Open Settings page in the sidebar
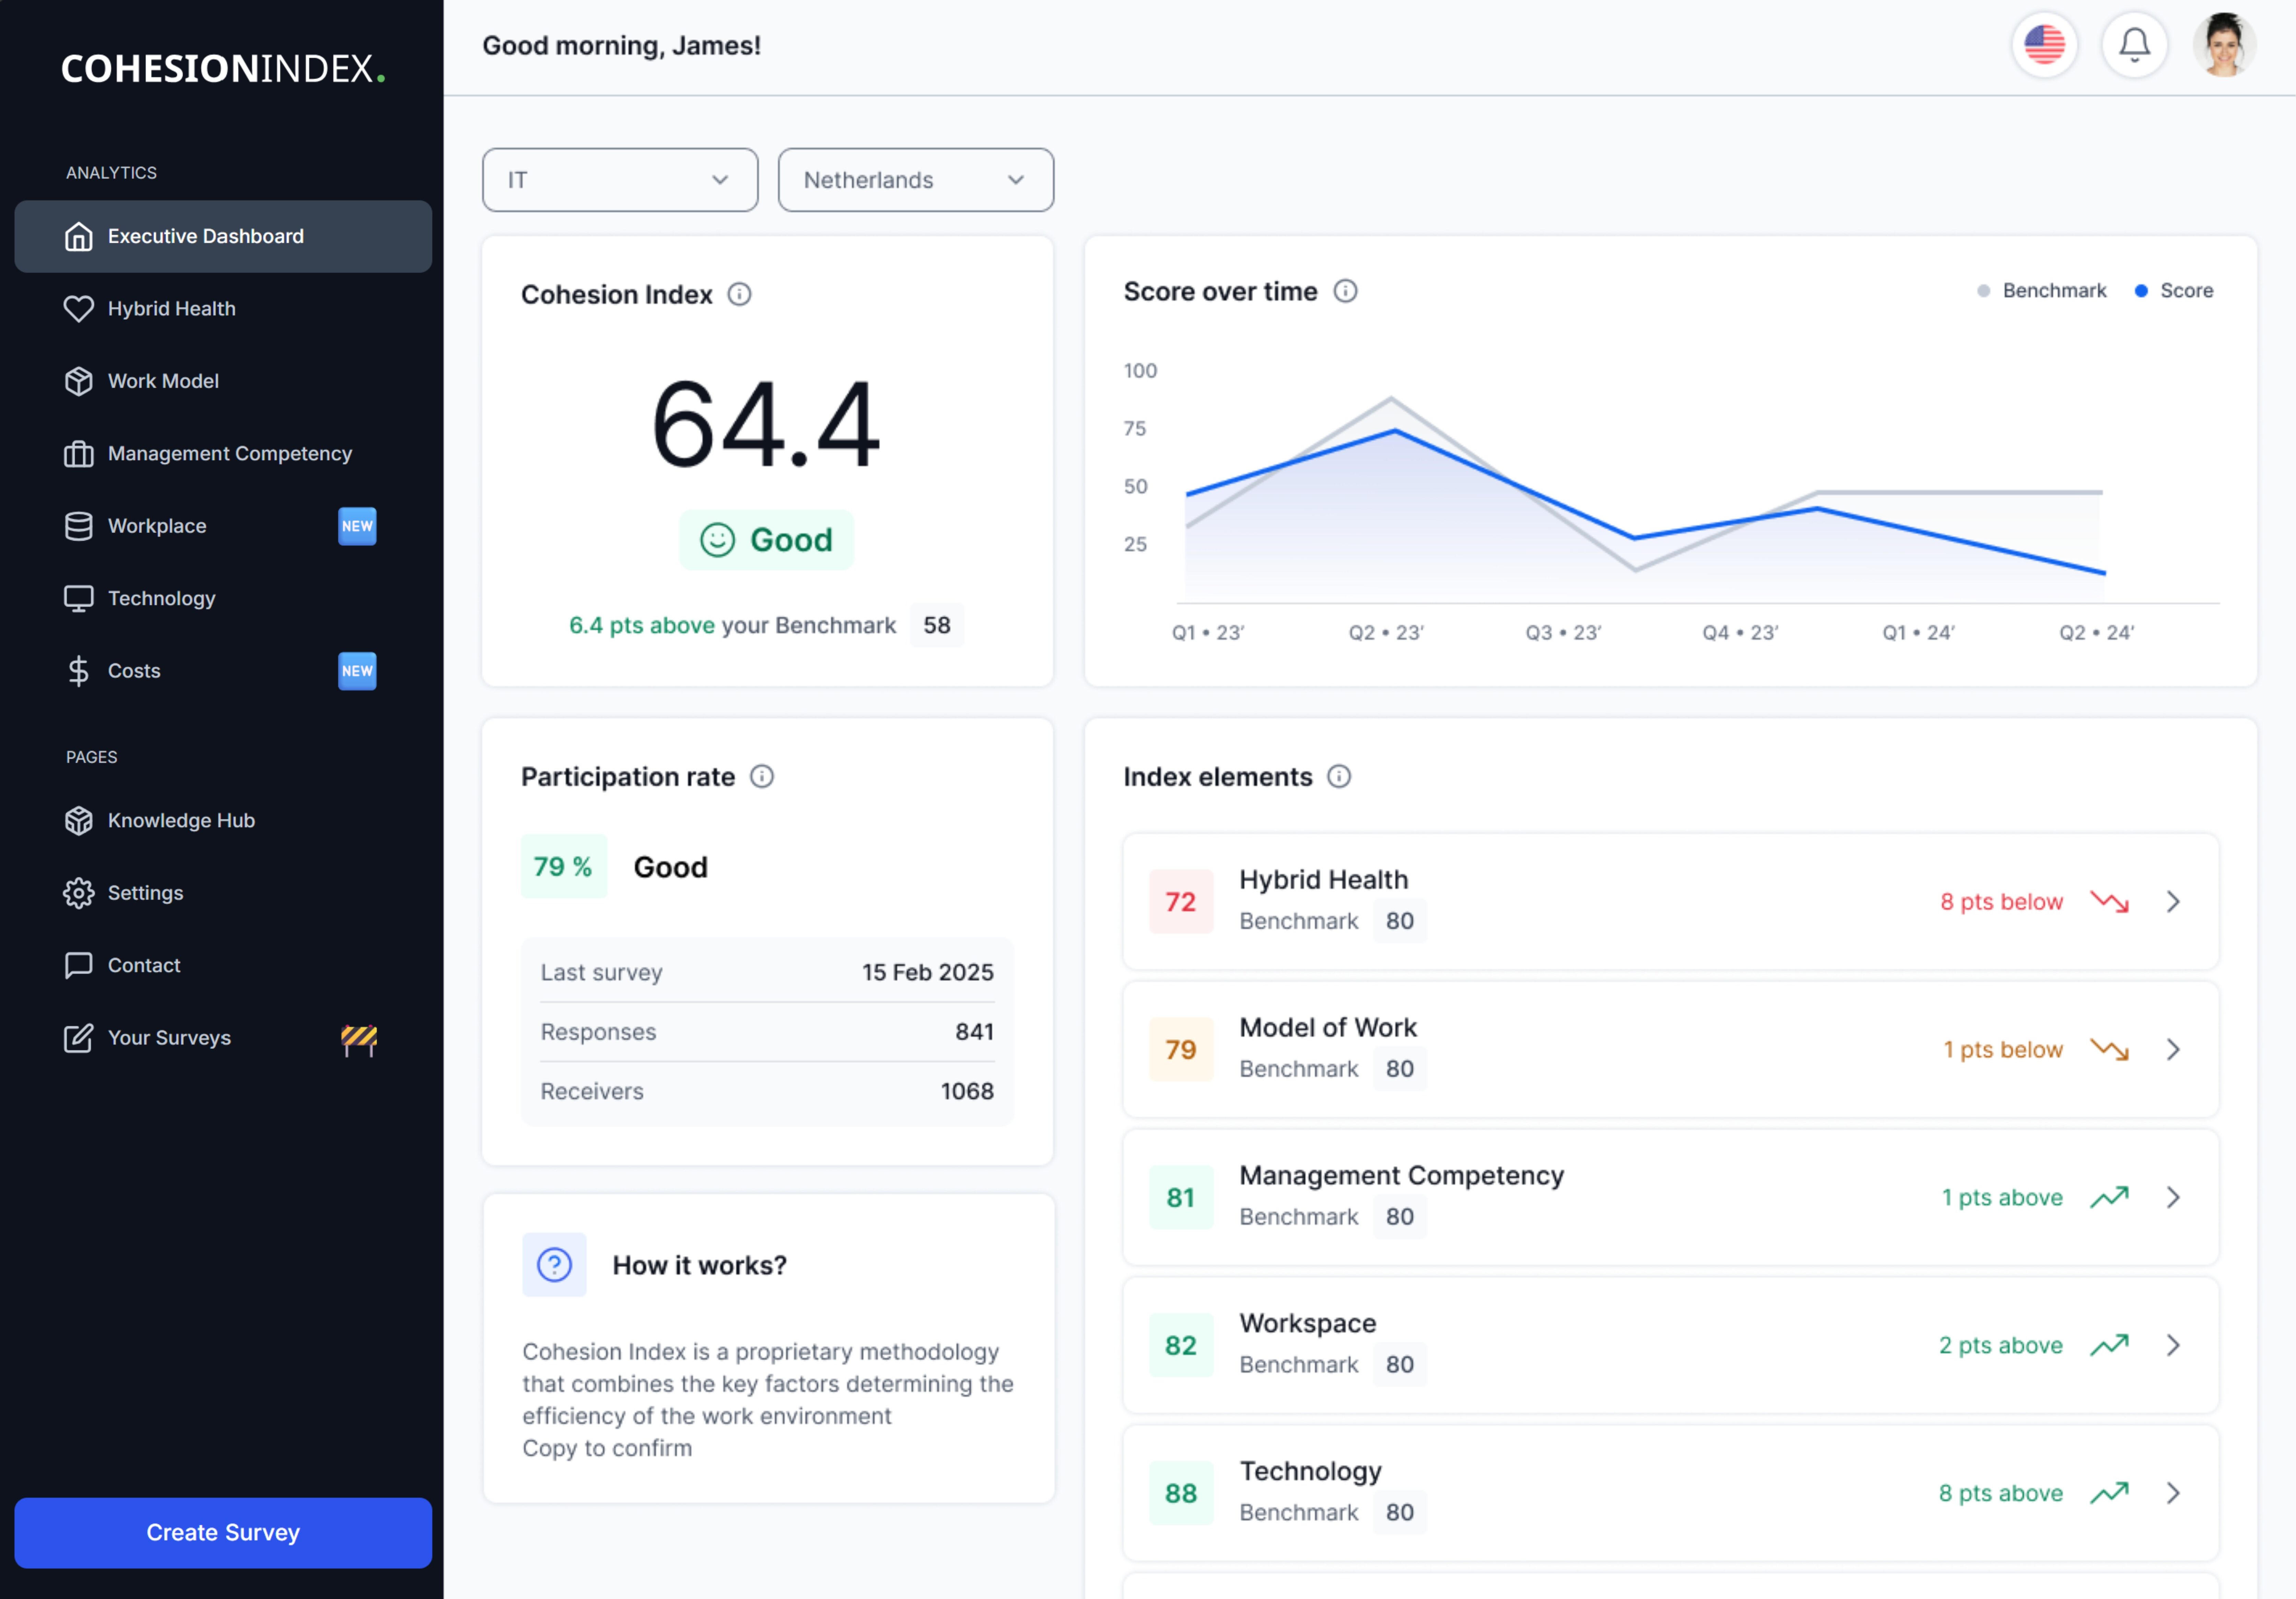2296x1599 pixels. point(223,893)
